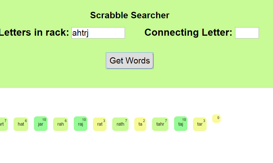The width and height of the screenshot is (273, 163).
Task: Click the Get Words button
Action: (x=130, y=61)
